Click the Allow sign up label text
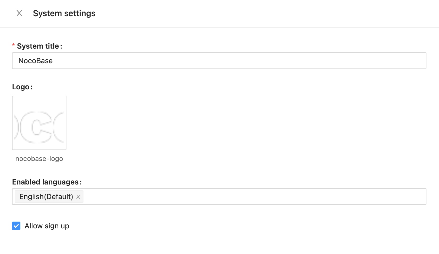 tap(47, 226)
